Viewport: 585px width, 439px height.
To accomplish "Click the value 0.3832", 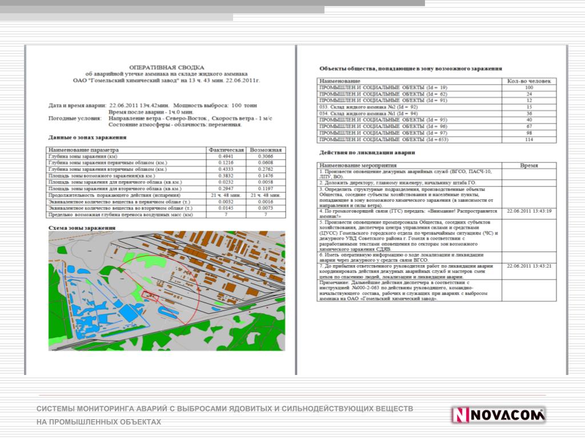I will point(226,176).
